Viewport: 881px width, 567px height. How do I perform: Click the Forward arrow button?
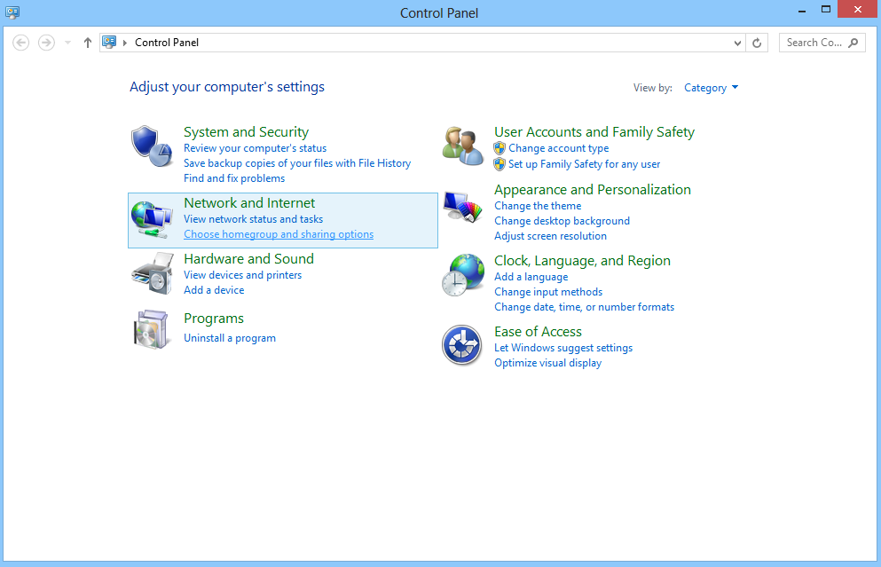46,43
